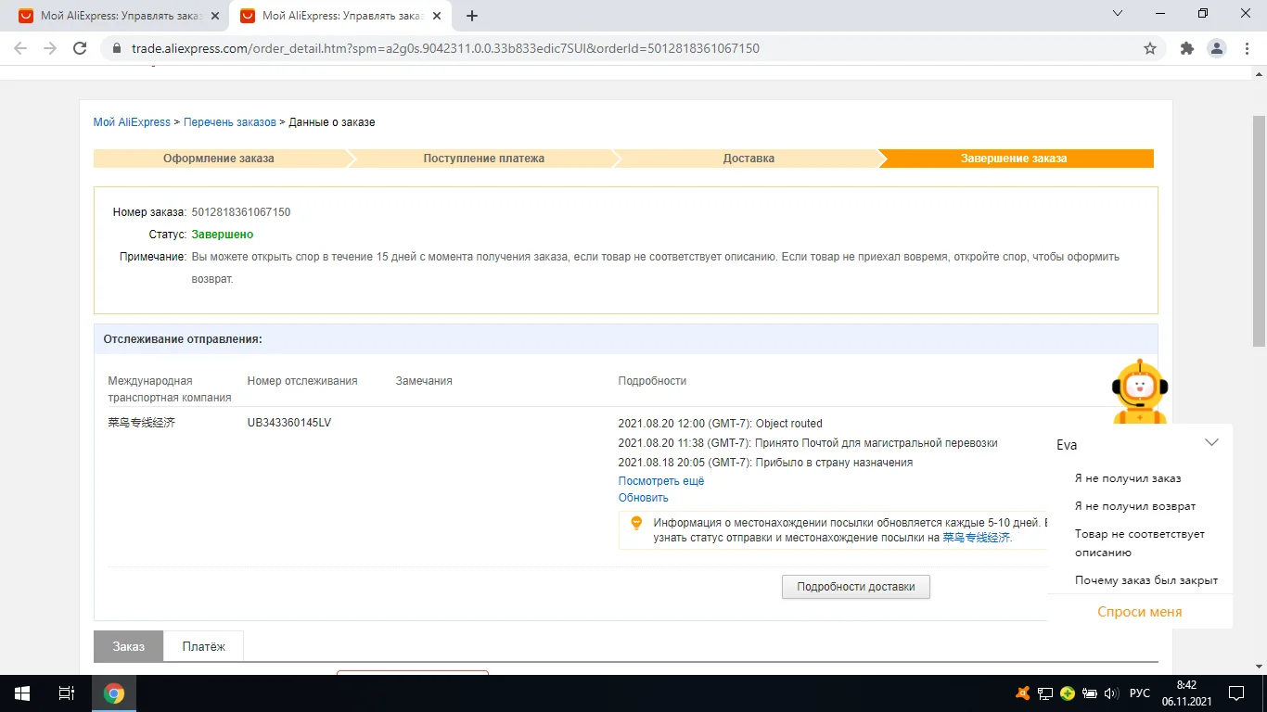Go forward in browser history
Image resolution: width=1267 pixels, height=712 pixels.
50,48
